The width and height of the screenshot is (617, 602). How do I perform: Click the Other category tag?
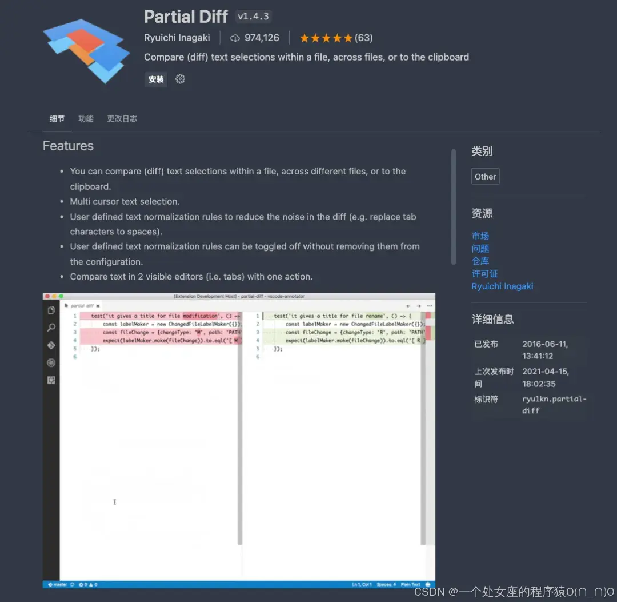pos(485,177)
